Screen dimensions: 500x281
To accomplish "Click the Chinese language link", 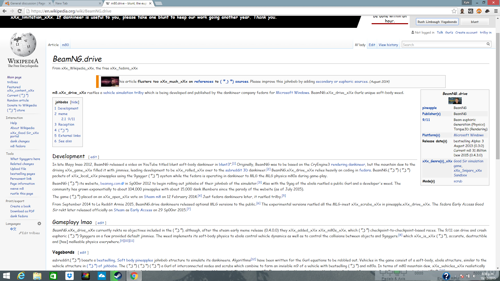I will tap(13, 229).
